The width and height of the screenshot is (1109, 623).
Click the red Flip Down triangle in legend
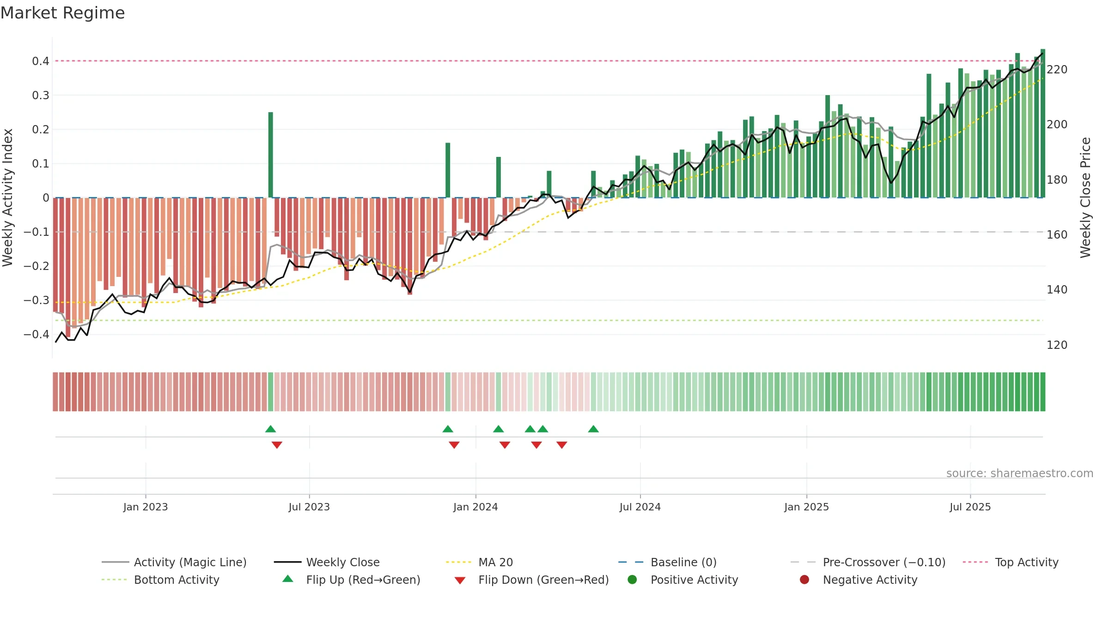pos(460,581)
